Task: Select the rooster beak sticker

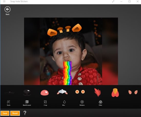Action: [115, 93]
